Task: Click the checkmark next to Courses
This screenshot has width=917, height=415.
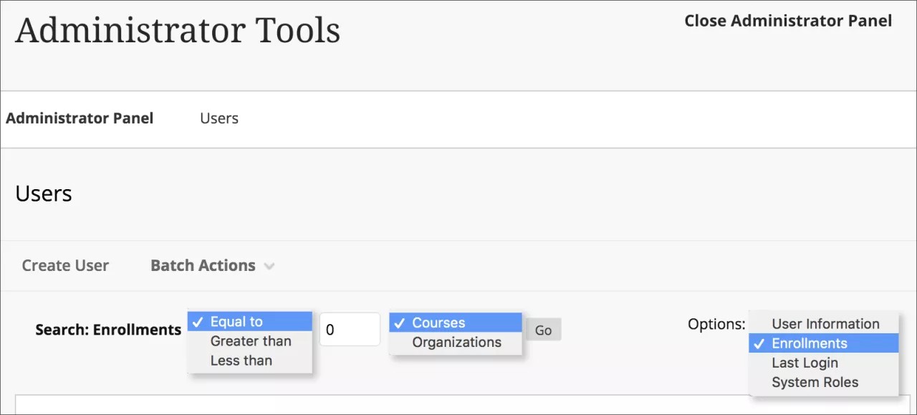Action: (x=400, y=323)
